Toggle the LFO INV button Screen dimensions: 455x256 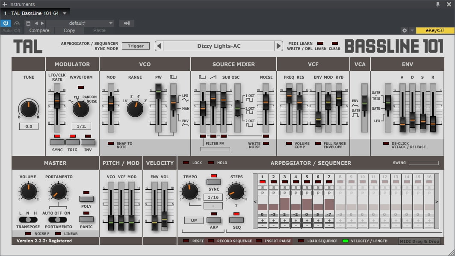tap(88, 142)
